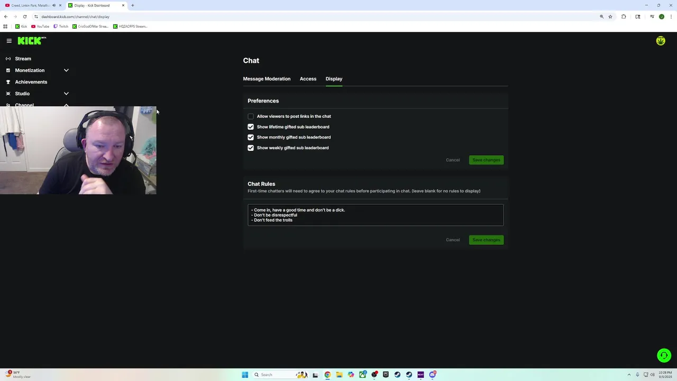Select the Display tab
The width and height of the screenshot is (677, 381).
point(334,79)
